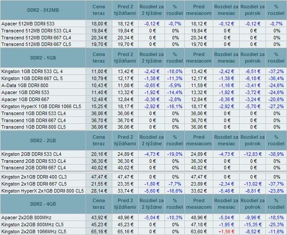287x235 pixels.
Task: Click the Transcend 512MB DDRII 667 CL5 name
Action: [36, 44]
